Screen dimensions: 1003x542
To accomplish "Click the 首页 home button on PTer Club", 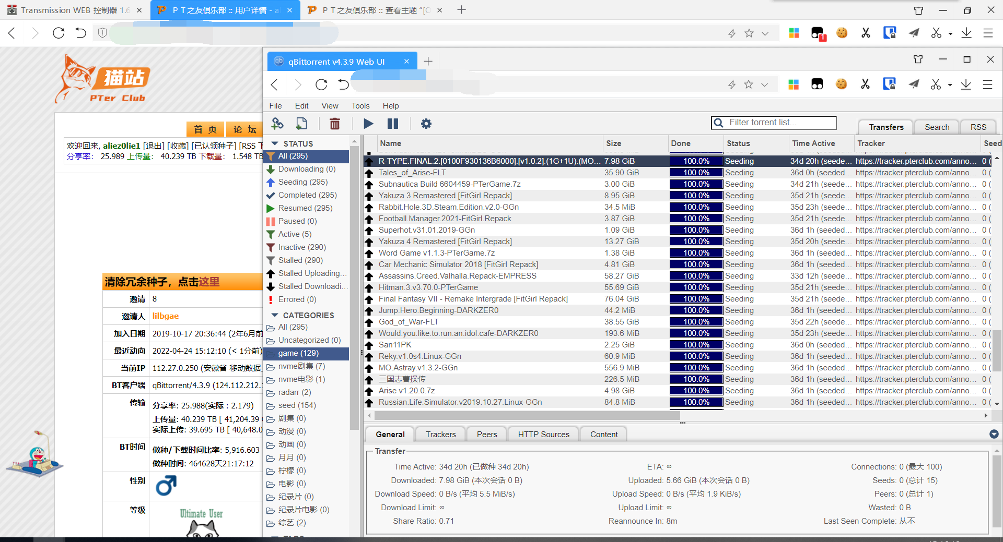I will pyautogui.click(x=205, y=129).
